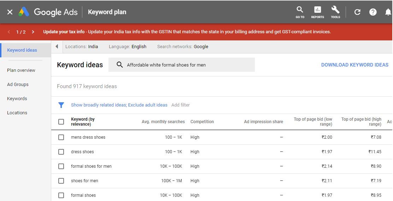Click Download Keyword Ideas link
The image size is (393, 201).
(x=354, y=65)
